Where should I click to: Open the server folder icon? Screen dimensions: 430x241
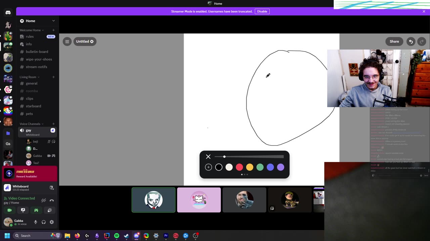[8, 133]
